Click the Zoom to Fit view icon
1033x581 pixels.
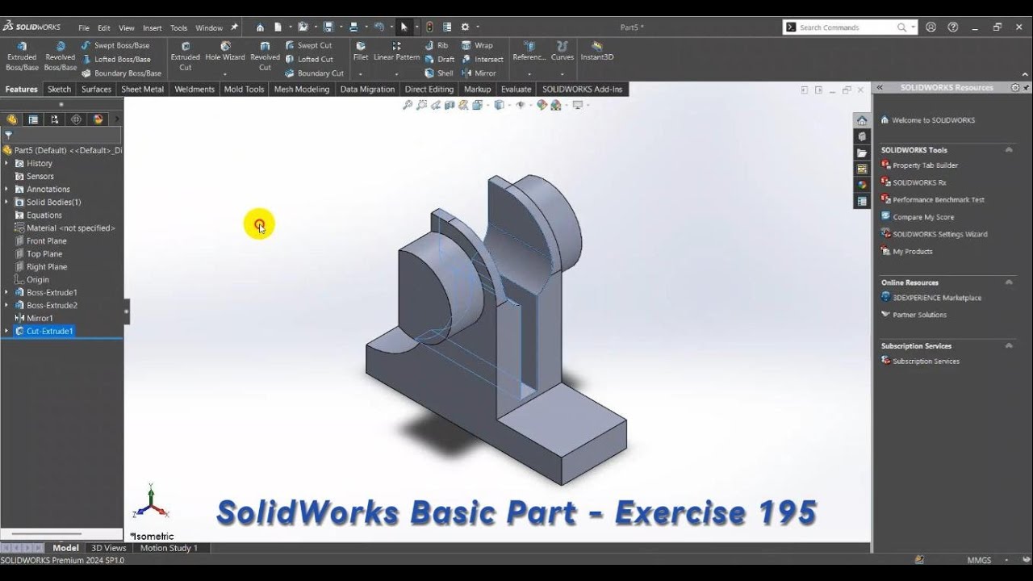(408, 105)
